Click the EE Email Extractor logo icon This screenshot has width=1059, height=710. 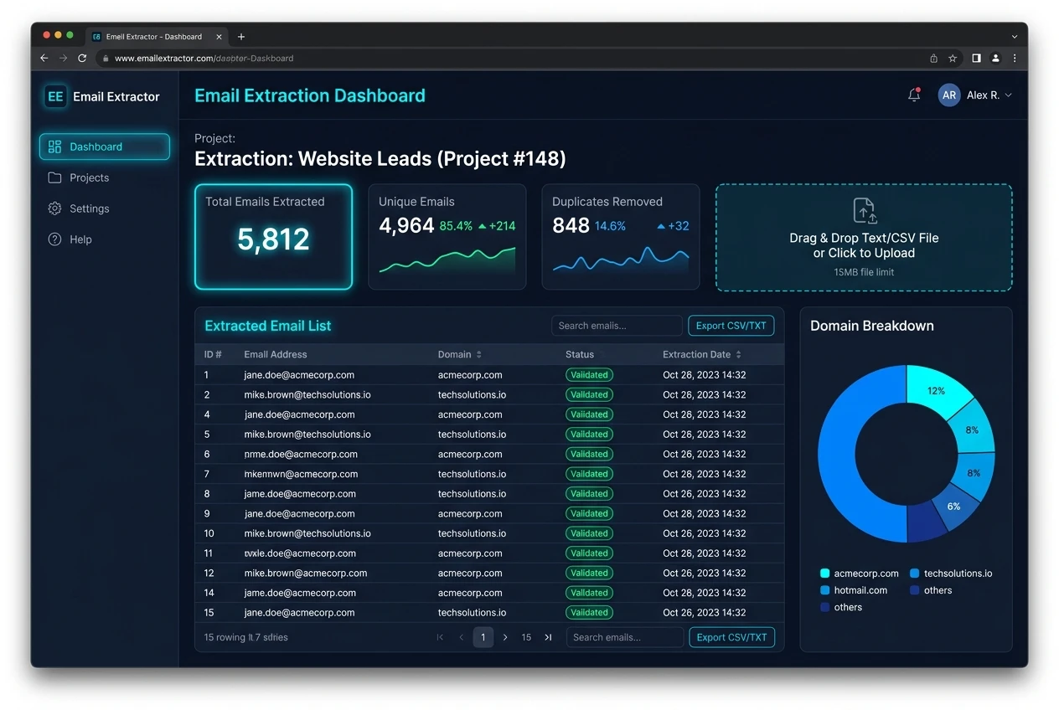click(55, 96)
